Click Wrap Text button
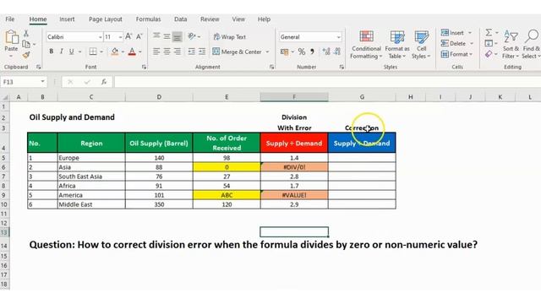The image size is (541, 304). coord(229,36)
